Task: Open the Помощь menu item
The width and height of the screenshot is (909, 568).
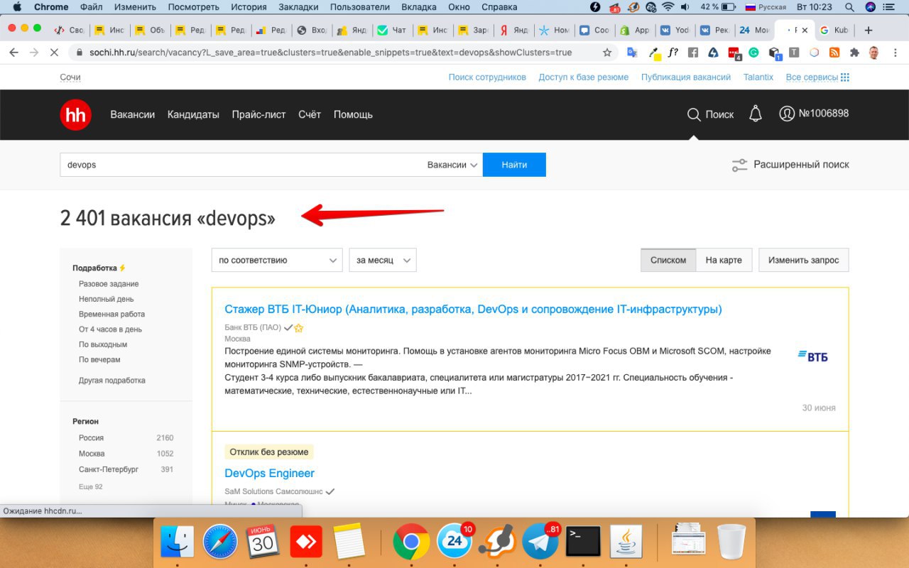Action: 353,114
